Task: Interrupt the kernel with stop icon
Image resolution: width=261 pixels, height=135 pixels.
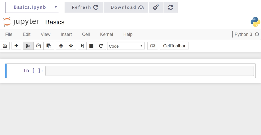Action: pyautogui.click(x=91, y=46)
